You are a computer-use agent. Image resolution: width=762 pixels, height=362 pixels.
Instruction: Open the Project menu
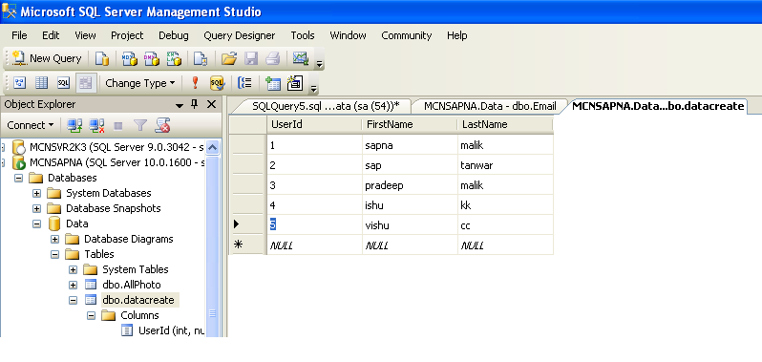click(127, 35)
